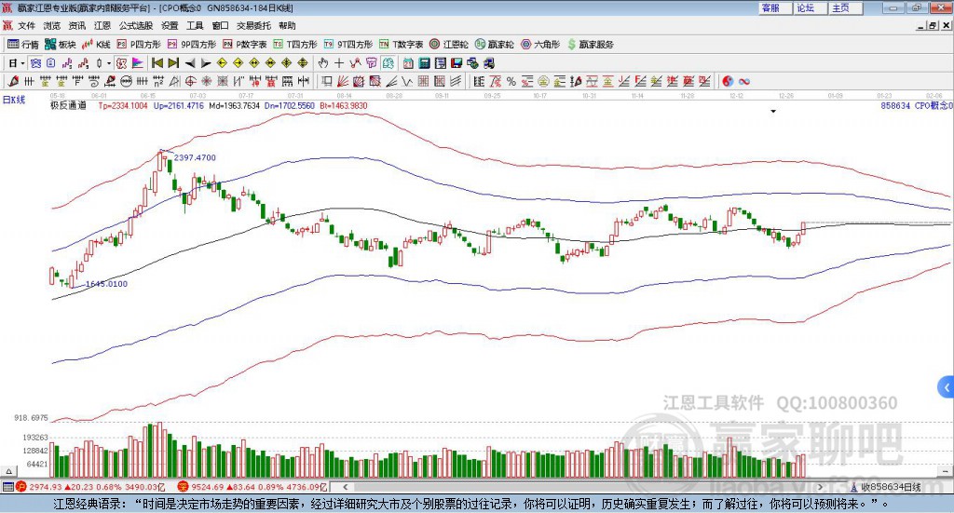This screenshot has width=954, height=513.
Task: Jump to last bar icon
Action: (x=173, y=63)
